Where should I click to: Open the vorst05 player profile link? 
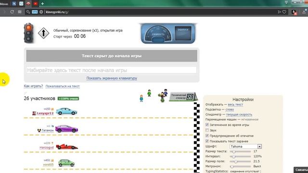coord(48,164)
